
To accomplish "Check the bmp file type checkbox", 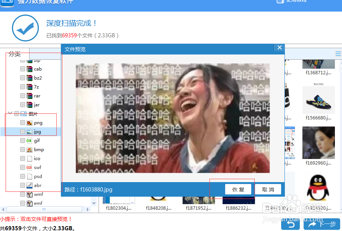I will pyautogui.click(x=22, y=150).
